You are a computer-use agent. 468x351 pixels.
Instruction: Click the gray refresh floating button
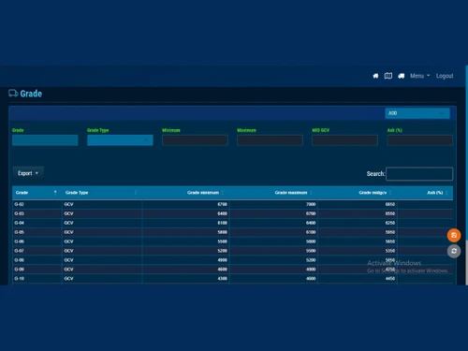(454, 251)
